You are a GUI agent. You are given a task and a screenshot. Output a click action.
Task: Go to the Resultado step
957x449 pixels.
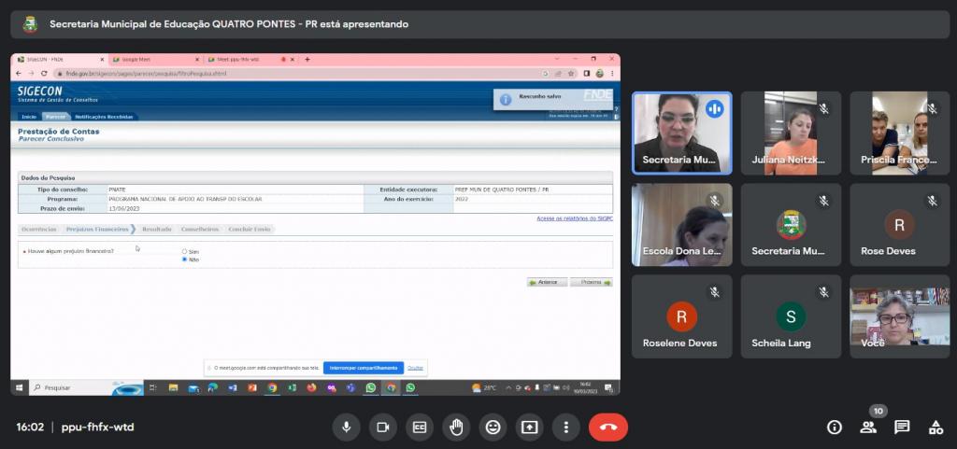[x=157, y=229]
